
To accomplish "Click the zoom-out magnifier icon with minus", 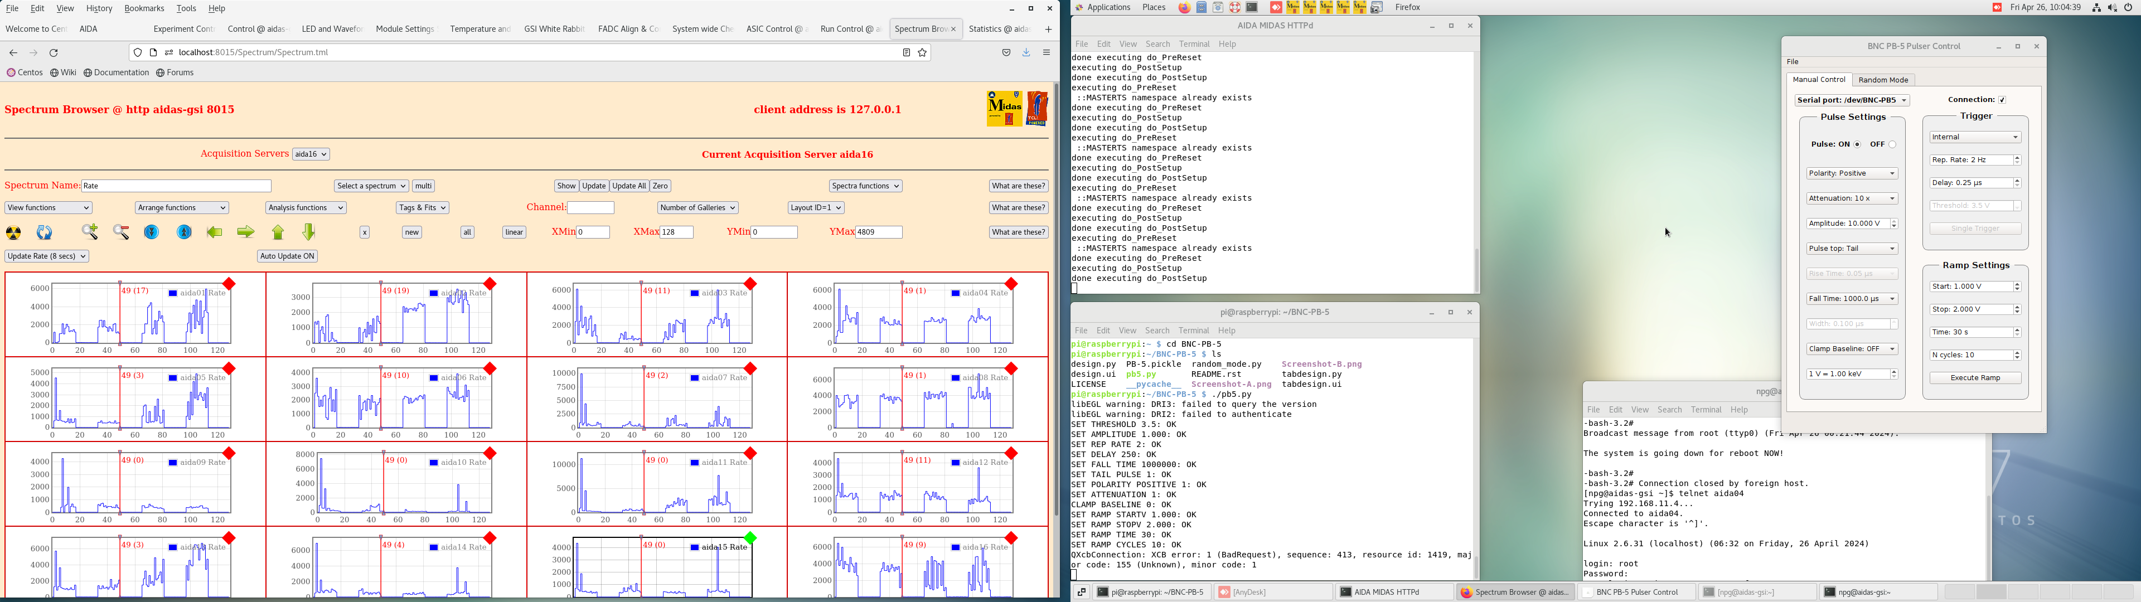I will pyautogui.click(x=122, y=233).
